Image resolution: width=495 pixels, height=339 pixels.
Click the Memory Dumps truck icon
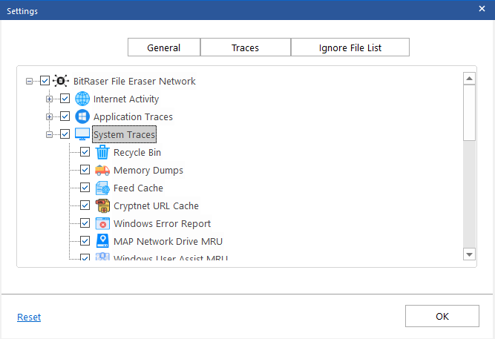click(102, 170)
